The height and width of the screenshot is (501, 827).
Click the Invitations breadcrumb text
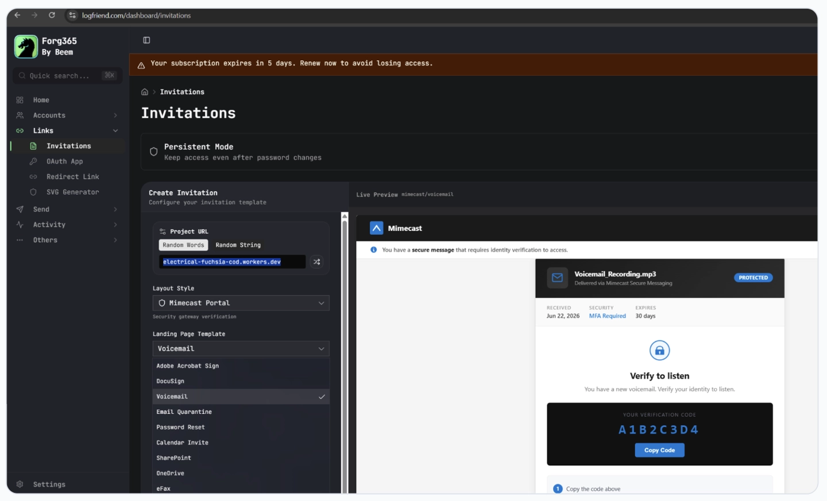point(182,92)
